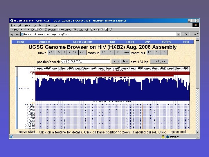Click the jump button
This screenshot has height=157, width=209.
point(116,61)
